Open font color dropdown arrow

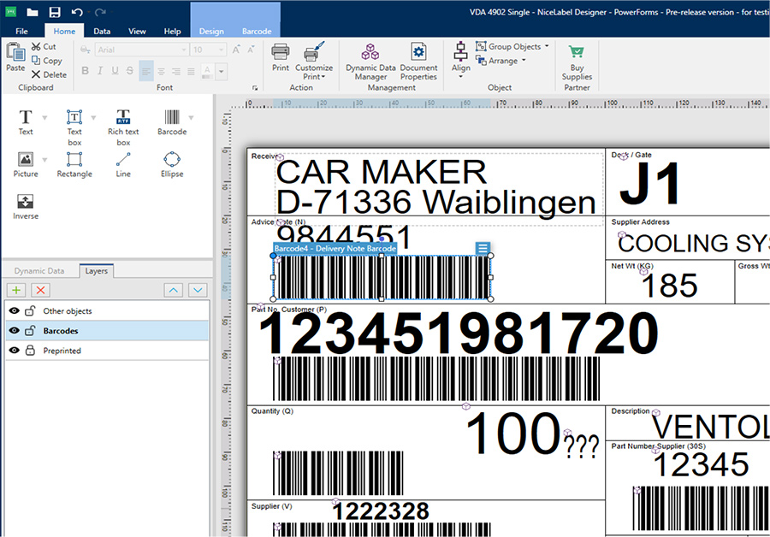tap(222, 72)
